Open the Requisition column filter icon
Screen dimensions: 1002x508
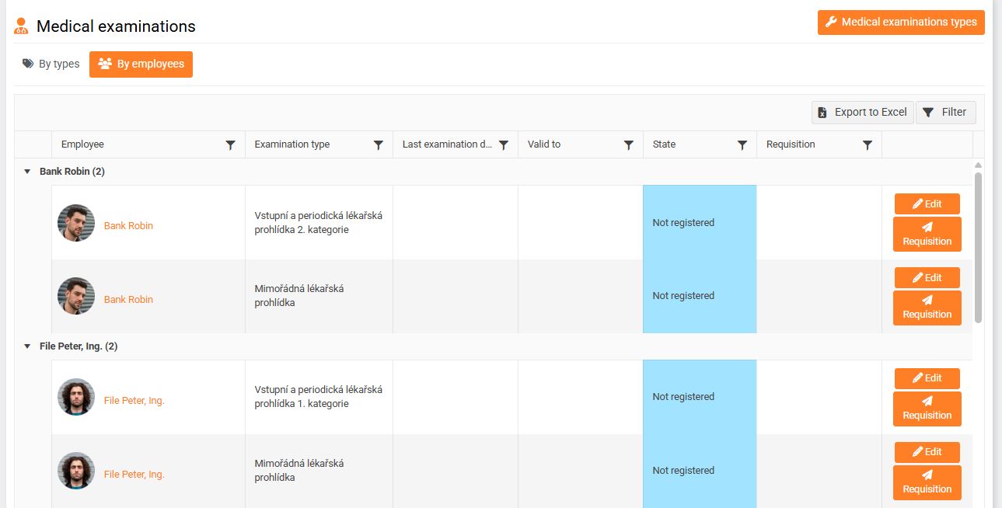(x=868, y=145)
